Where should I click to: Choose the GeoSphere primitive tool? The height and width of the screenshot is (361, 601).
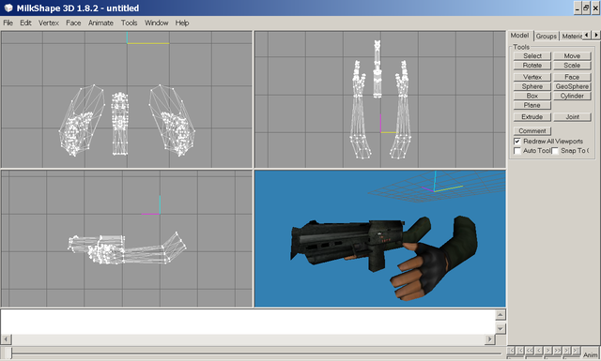(x=572, y=86)
